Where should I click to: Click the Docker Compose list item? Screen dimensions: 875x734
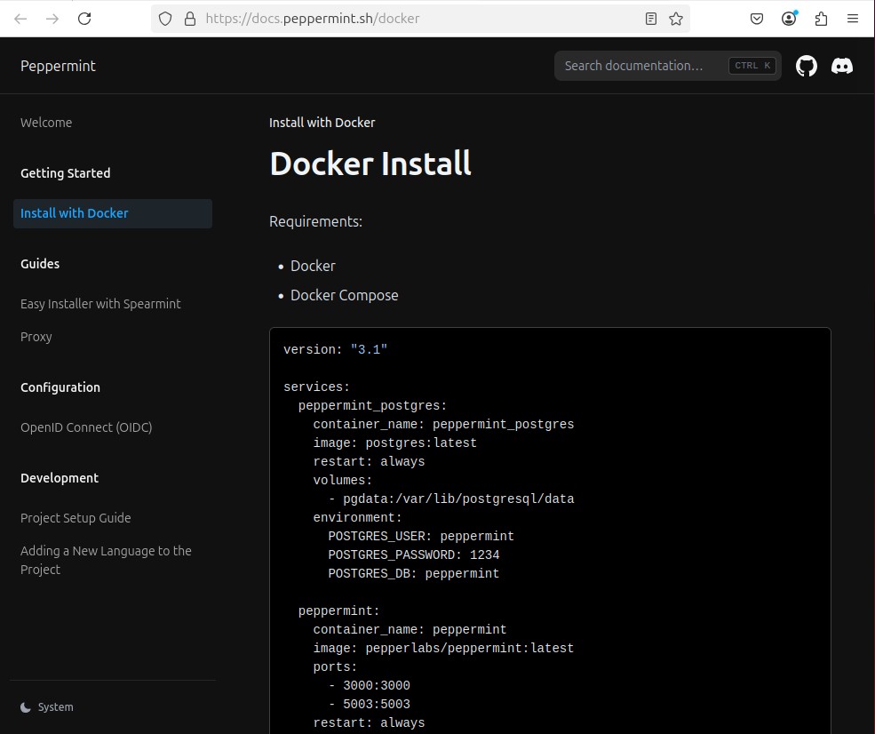click(345, 295)
